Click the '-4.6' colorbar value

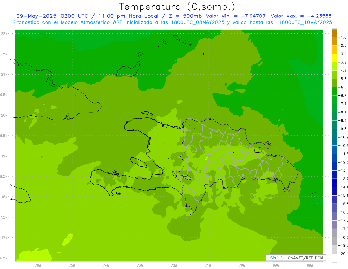click(x=342, y=71)
